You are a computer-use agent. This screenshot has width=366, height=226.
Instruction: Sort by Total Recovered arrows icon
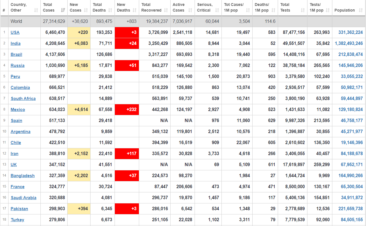pos(166,10)
